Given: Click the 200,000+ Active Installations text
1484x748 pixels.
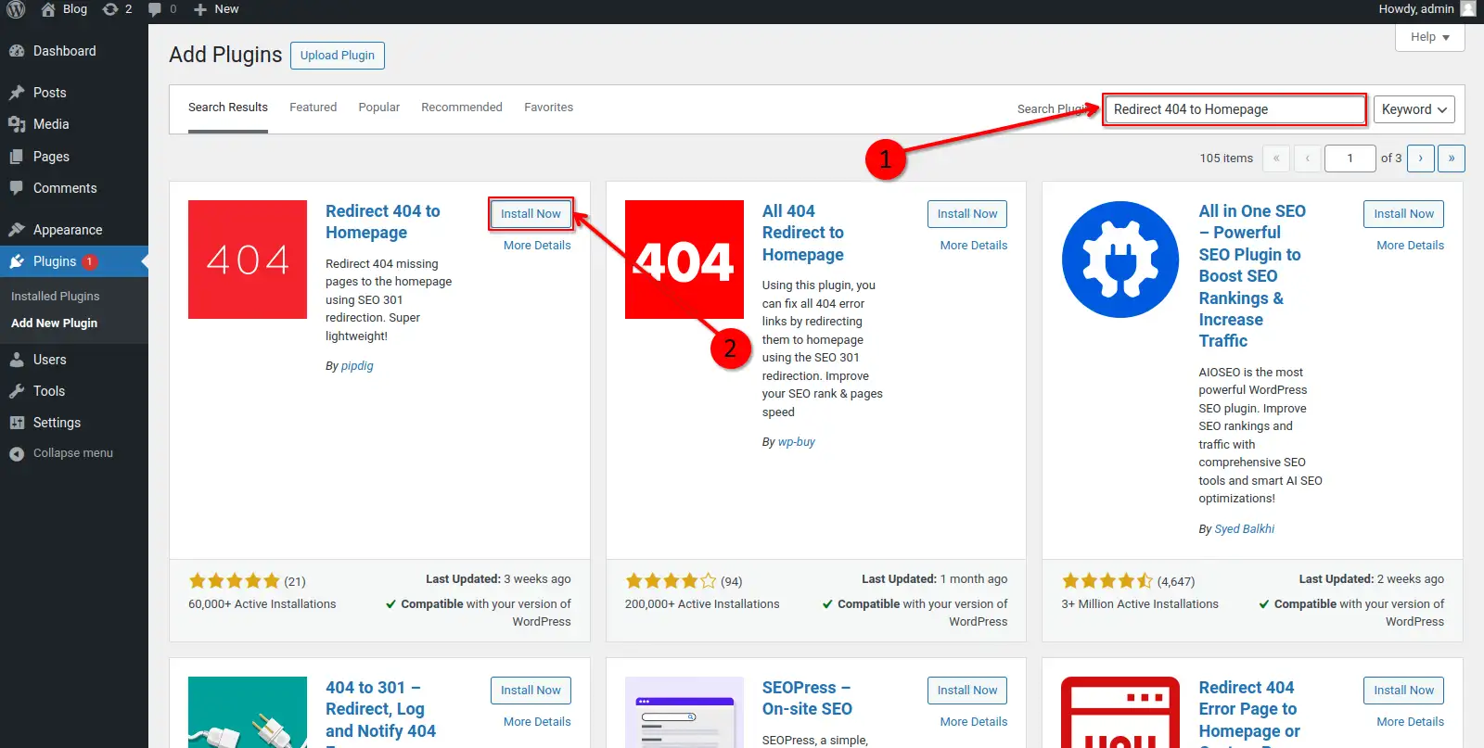Looking at the screenshot, I should [x=702, y=604].
